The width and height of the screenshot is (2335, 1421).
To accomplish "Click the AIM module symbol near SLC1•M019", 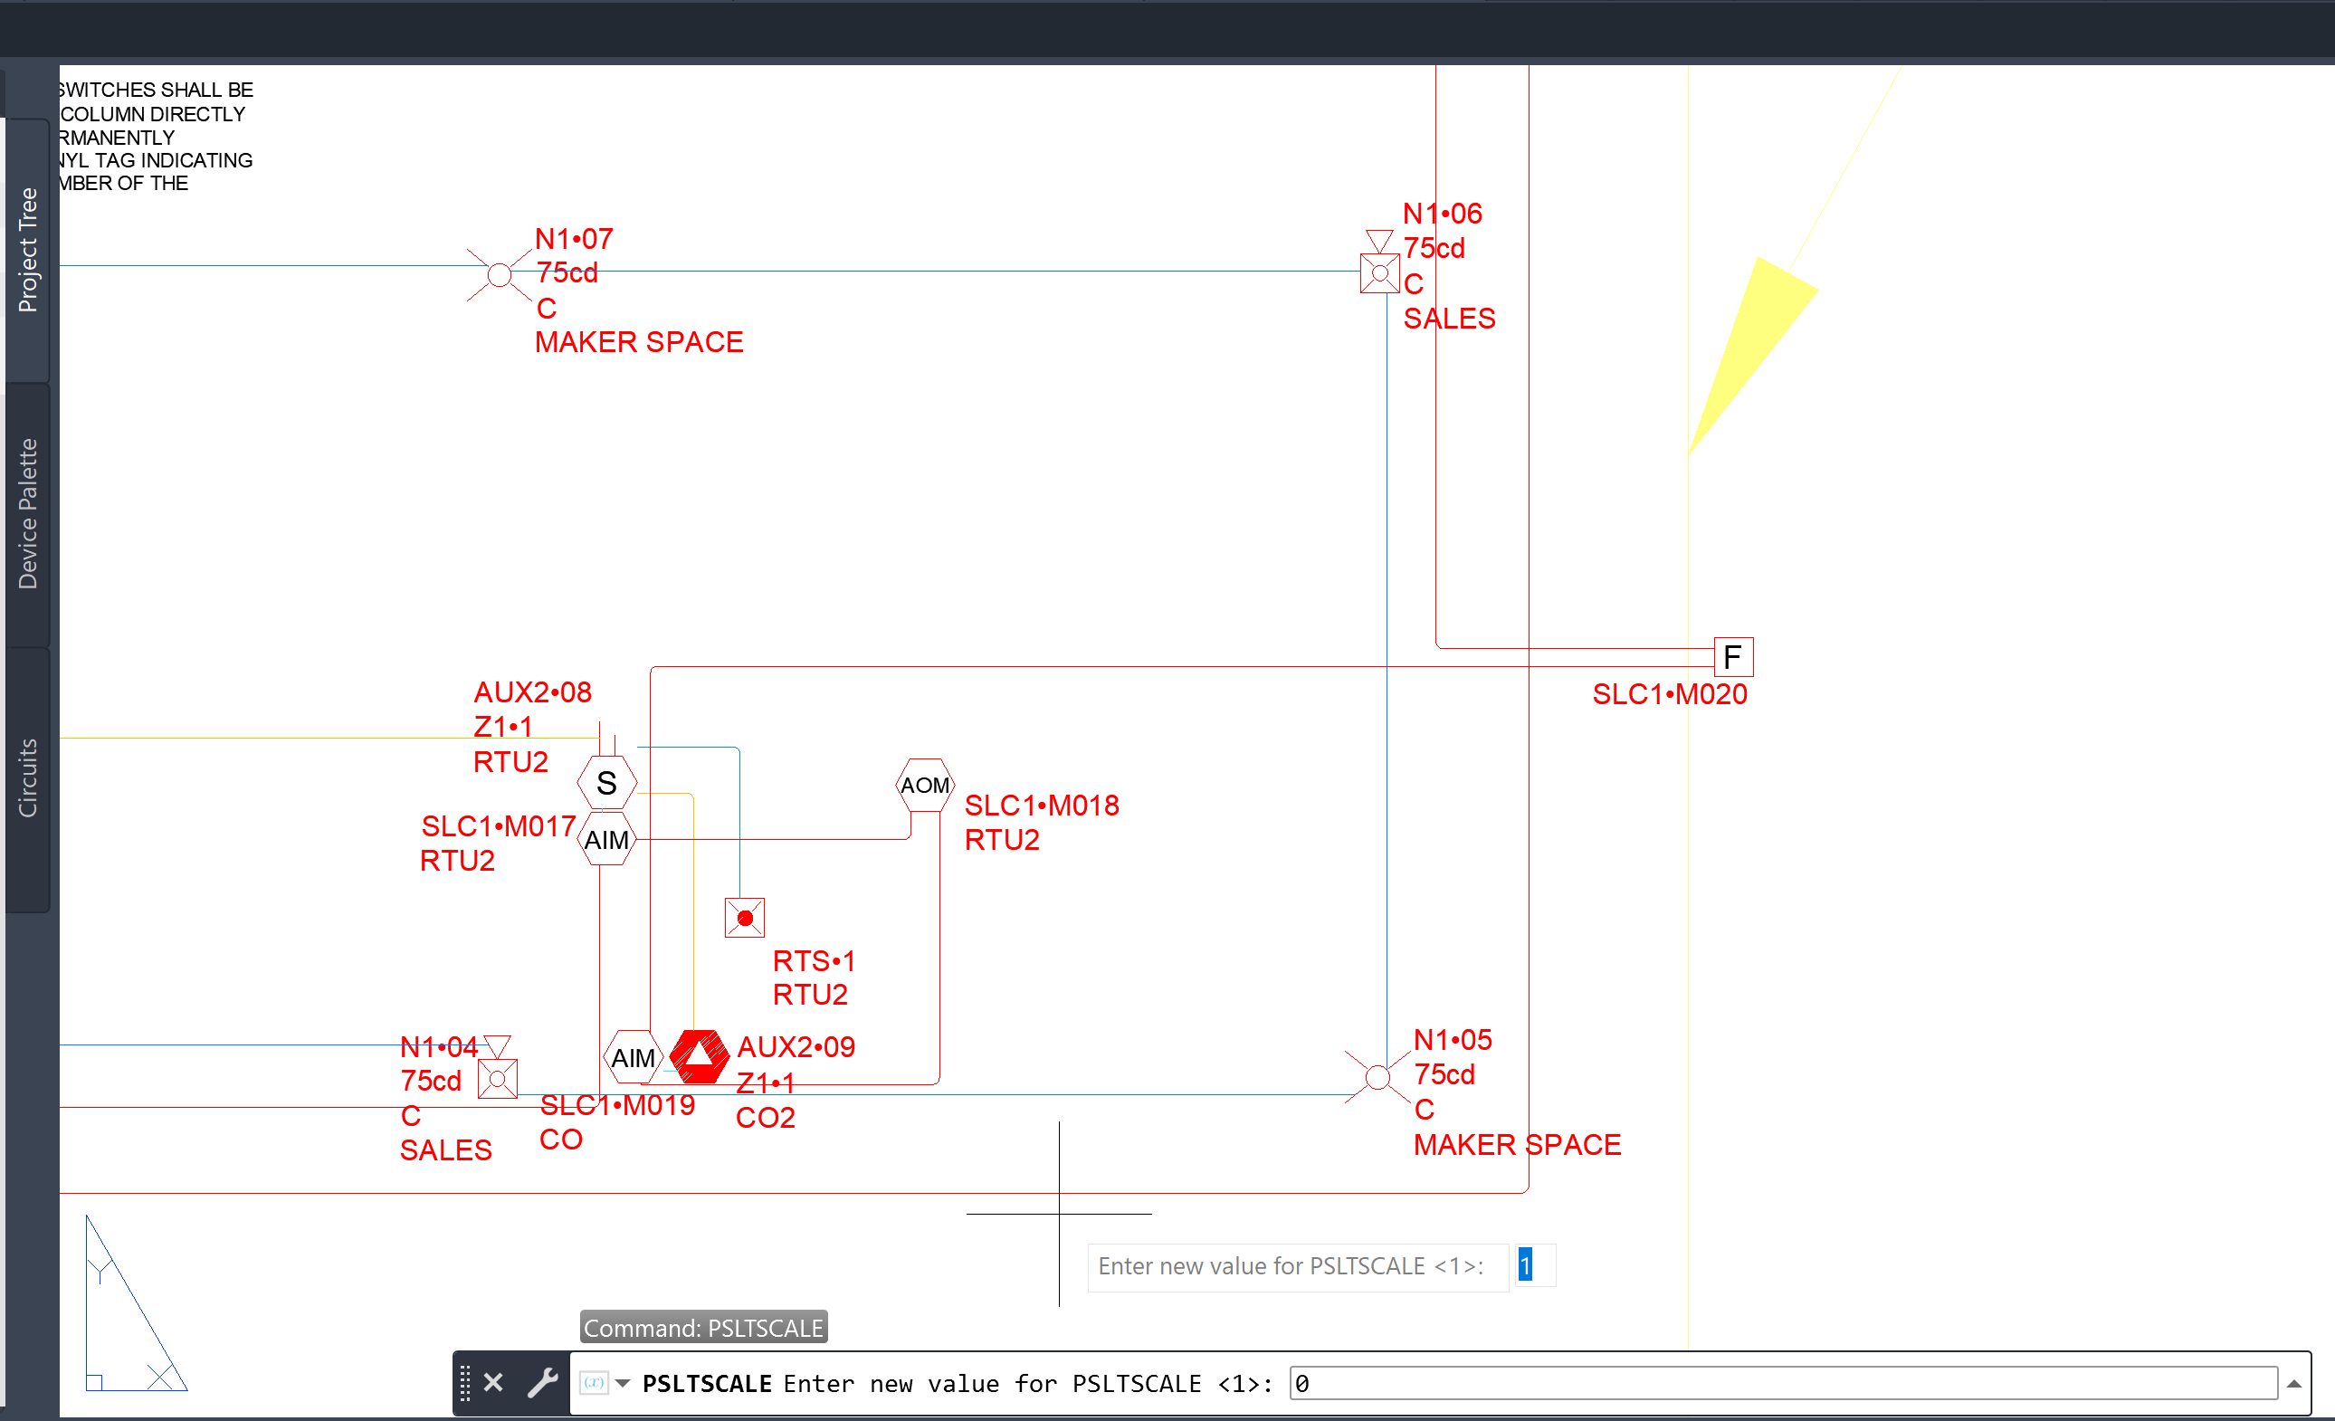I will (x=632, y=1055).
